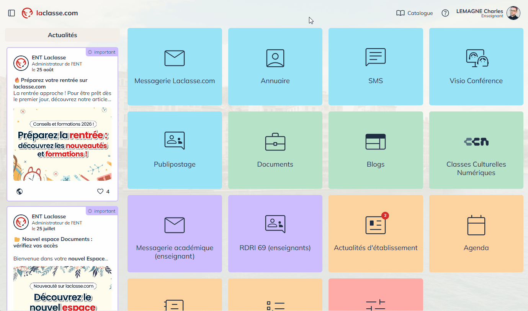Open the Annuaire contact icon
528x311 pixels.
click(x=275, y=58)
